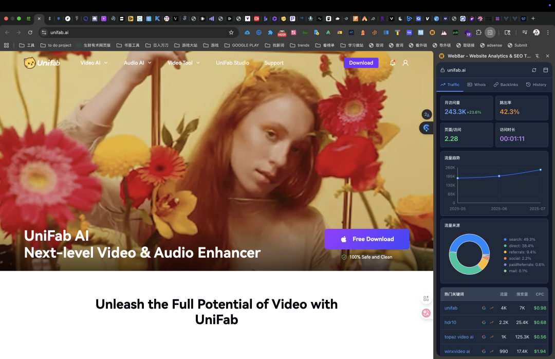Expand the Video Tool menu
This screenshot has height=359, width=555.
tap(183, 63)
